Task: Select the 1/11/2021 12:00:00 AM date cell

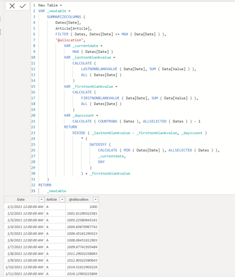Action: pos(24,274)
